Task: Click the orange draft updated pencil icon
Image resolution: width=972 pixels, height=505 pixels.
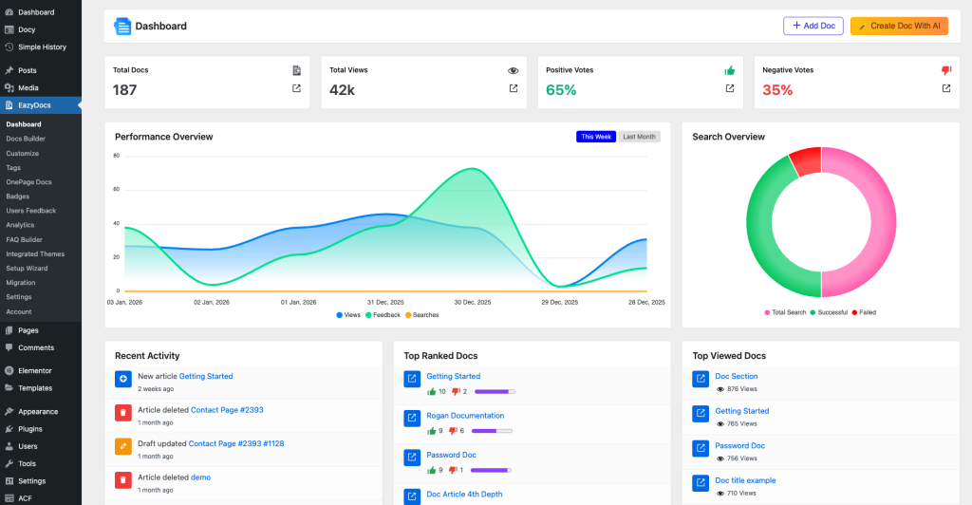Action: click(123, 446)
